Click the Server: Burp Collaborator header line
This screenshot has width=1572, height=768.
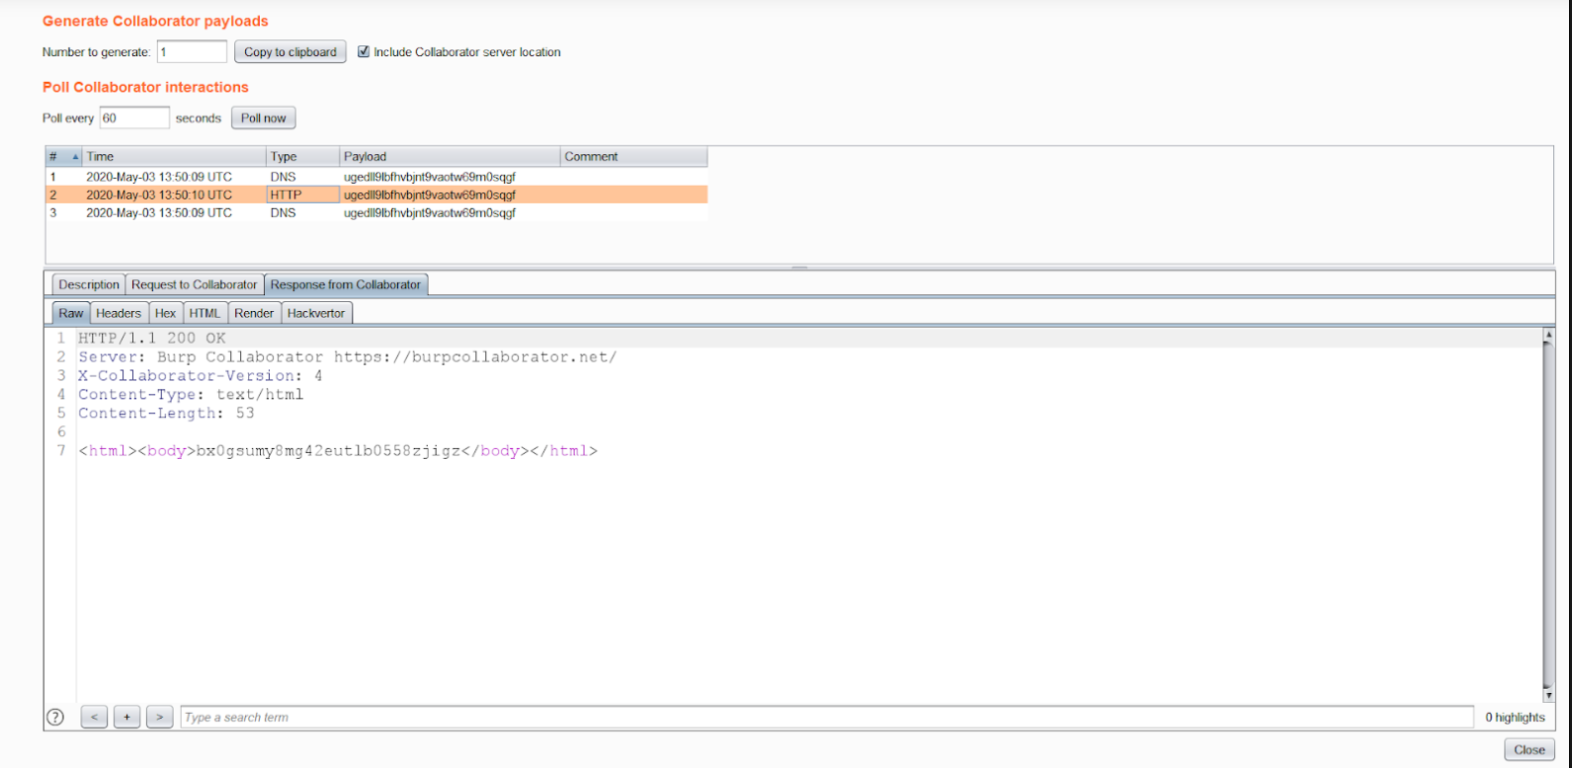tap(348, 356)
